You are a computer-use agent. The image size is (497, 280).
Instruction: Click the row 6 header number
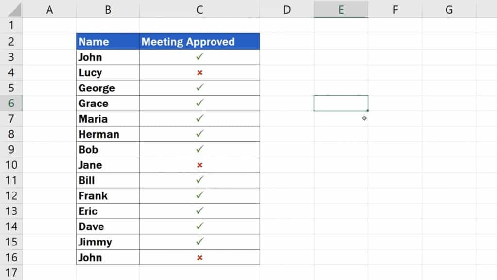tap(11, 103)
